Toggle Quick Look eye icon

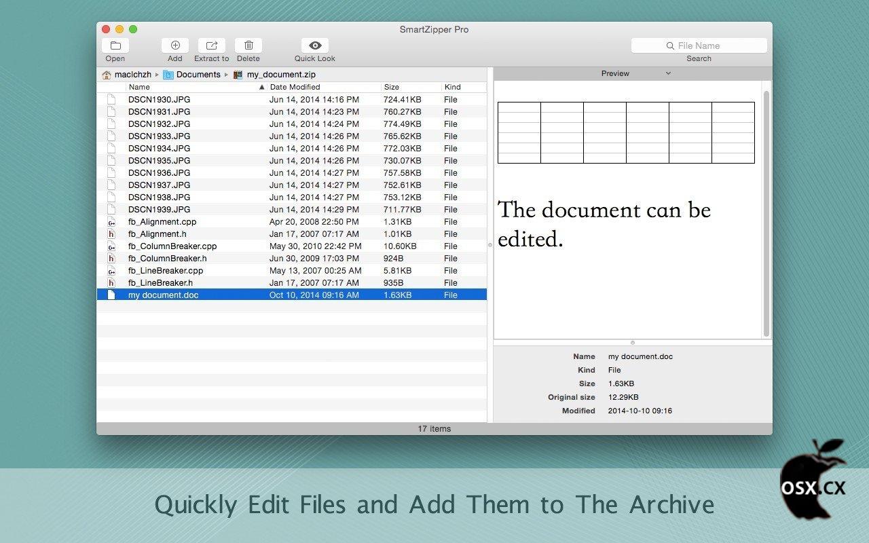tap(315, 45)
